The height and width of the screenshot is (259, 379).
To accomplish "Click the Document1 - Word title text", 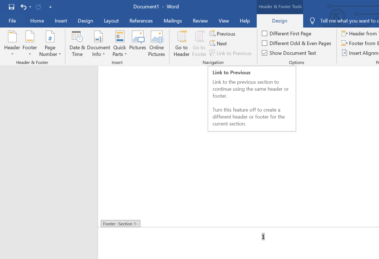I will (156, 7).
